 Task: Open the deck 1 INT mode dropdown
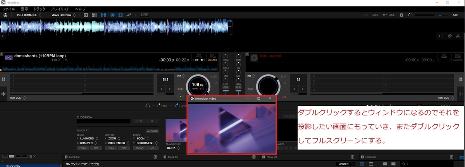tap(181, 76)
